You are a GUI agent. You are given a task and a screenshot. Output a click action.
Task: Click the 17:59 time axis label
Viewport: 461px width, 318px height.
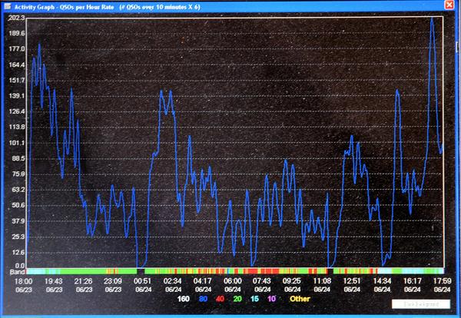(443, 281)
